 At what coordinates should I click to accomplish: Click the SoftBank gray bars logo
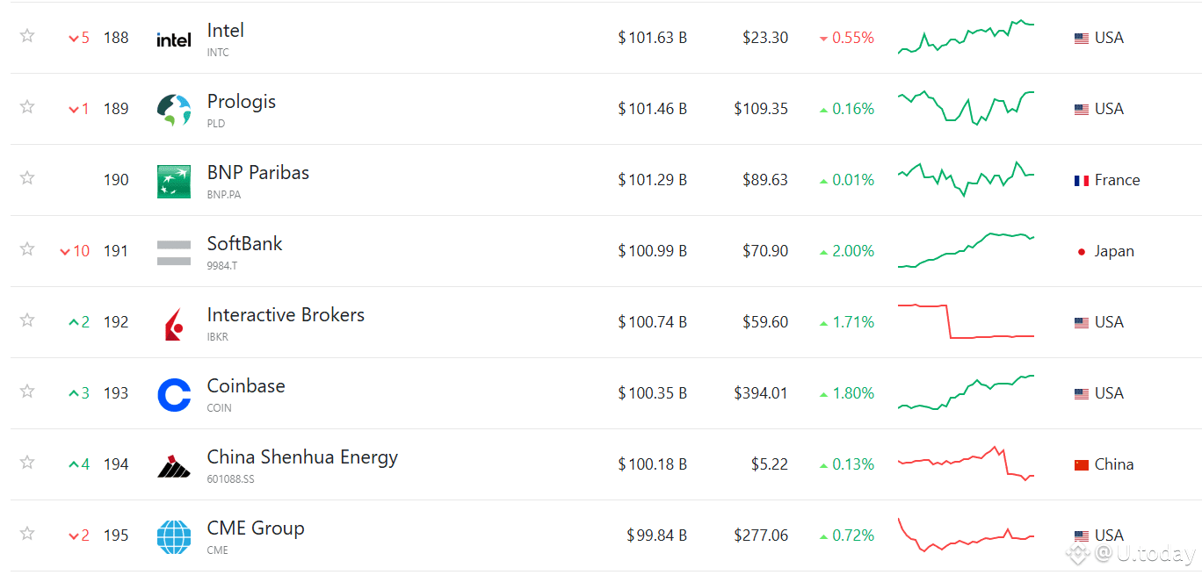[x=174, y=252]
